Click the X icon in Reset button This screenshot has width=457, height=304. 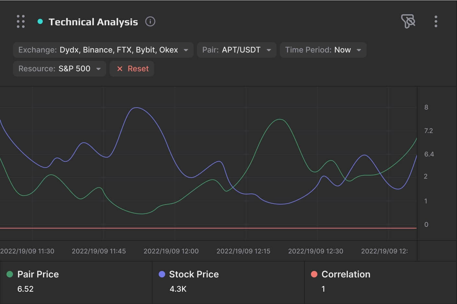[x=120, y=69]
